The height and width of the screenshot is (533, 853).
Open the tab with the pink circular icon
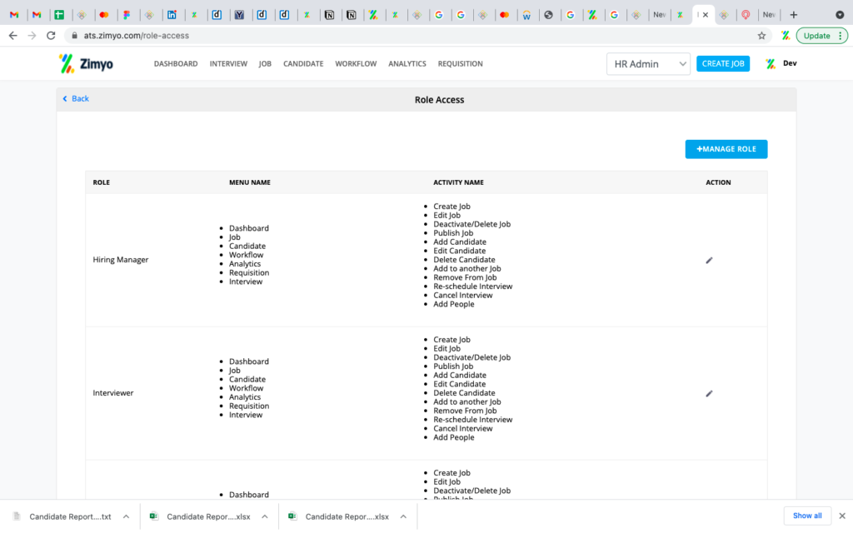pyautogui.click(x=746, y=15)
